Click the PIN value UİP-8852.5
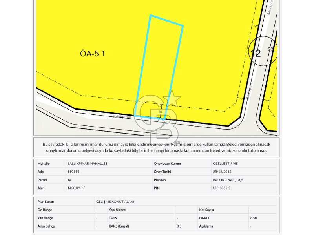 coord(221,188)
